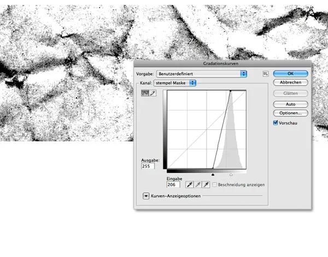Pick the black point eyedropper

coord(190,184)
